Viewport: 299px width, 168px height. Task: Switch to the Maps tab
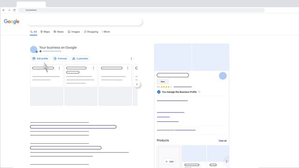(x=45, y=32)
